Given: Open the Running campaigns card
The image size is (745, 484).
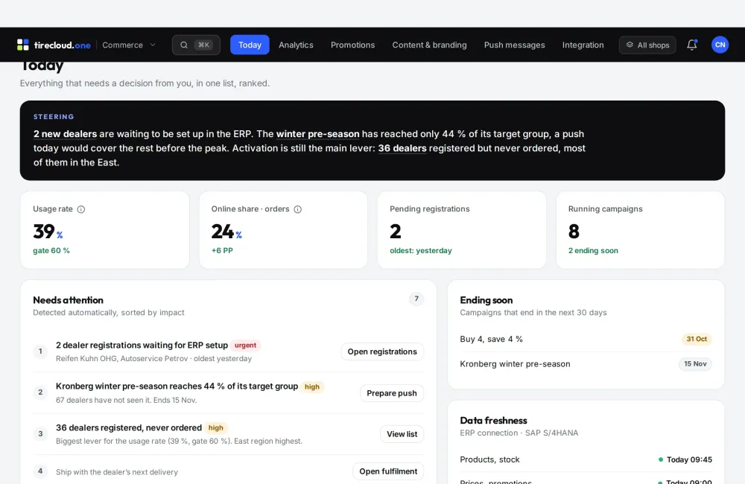Looking at the screenshot, I should click(640, 230).
